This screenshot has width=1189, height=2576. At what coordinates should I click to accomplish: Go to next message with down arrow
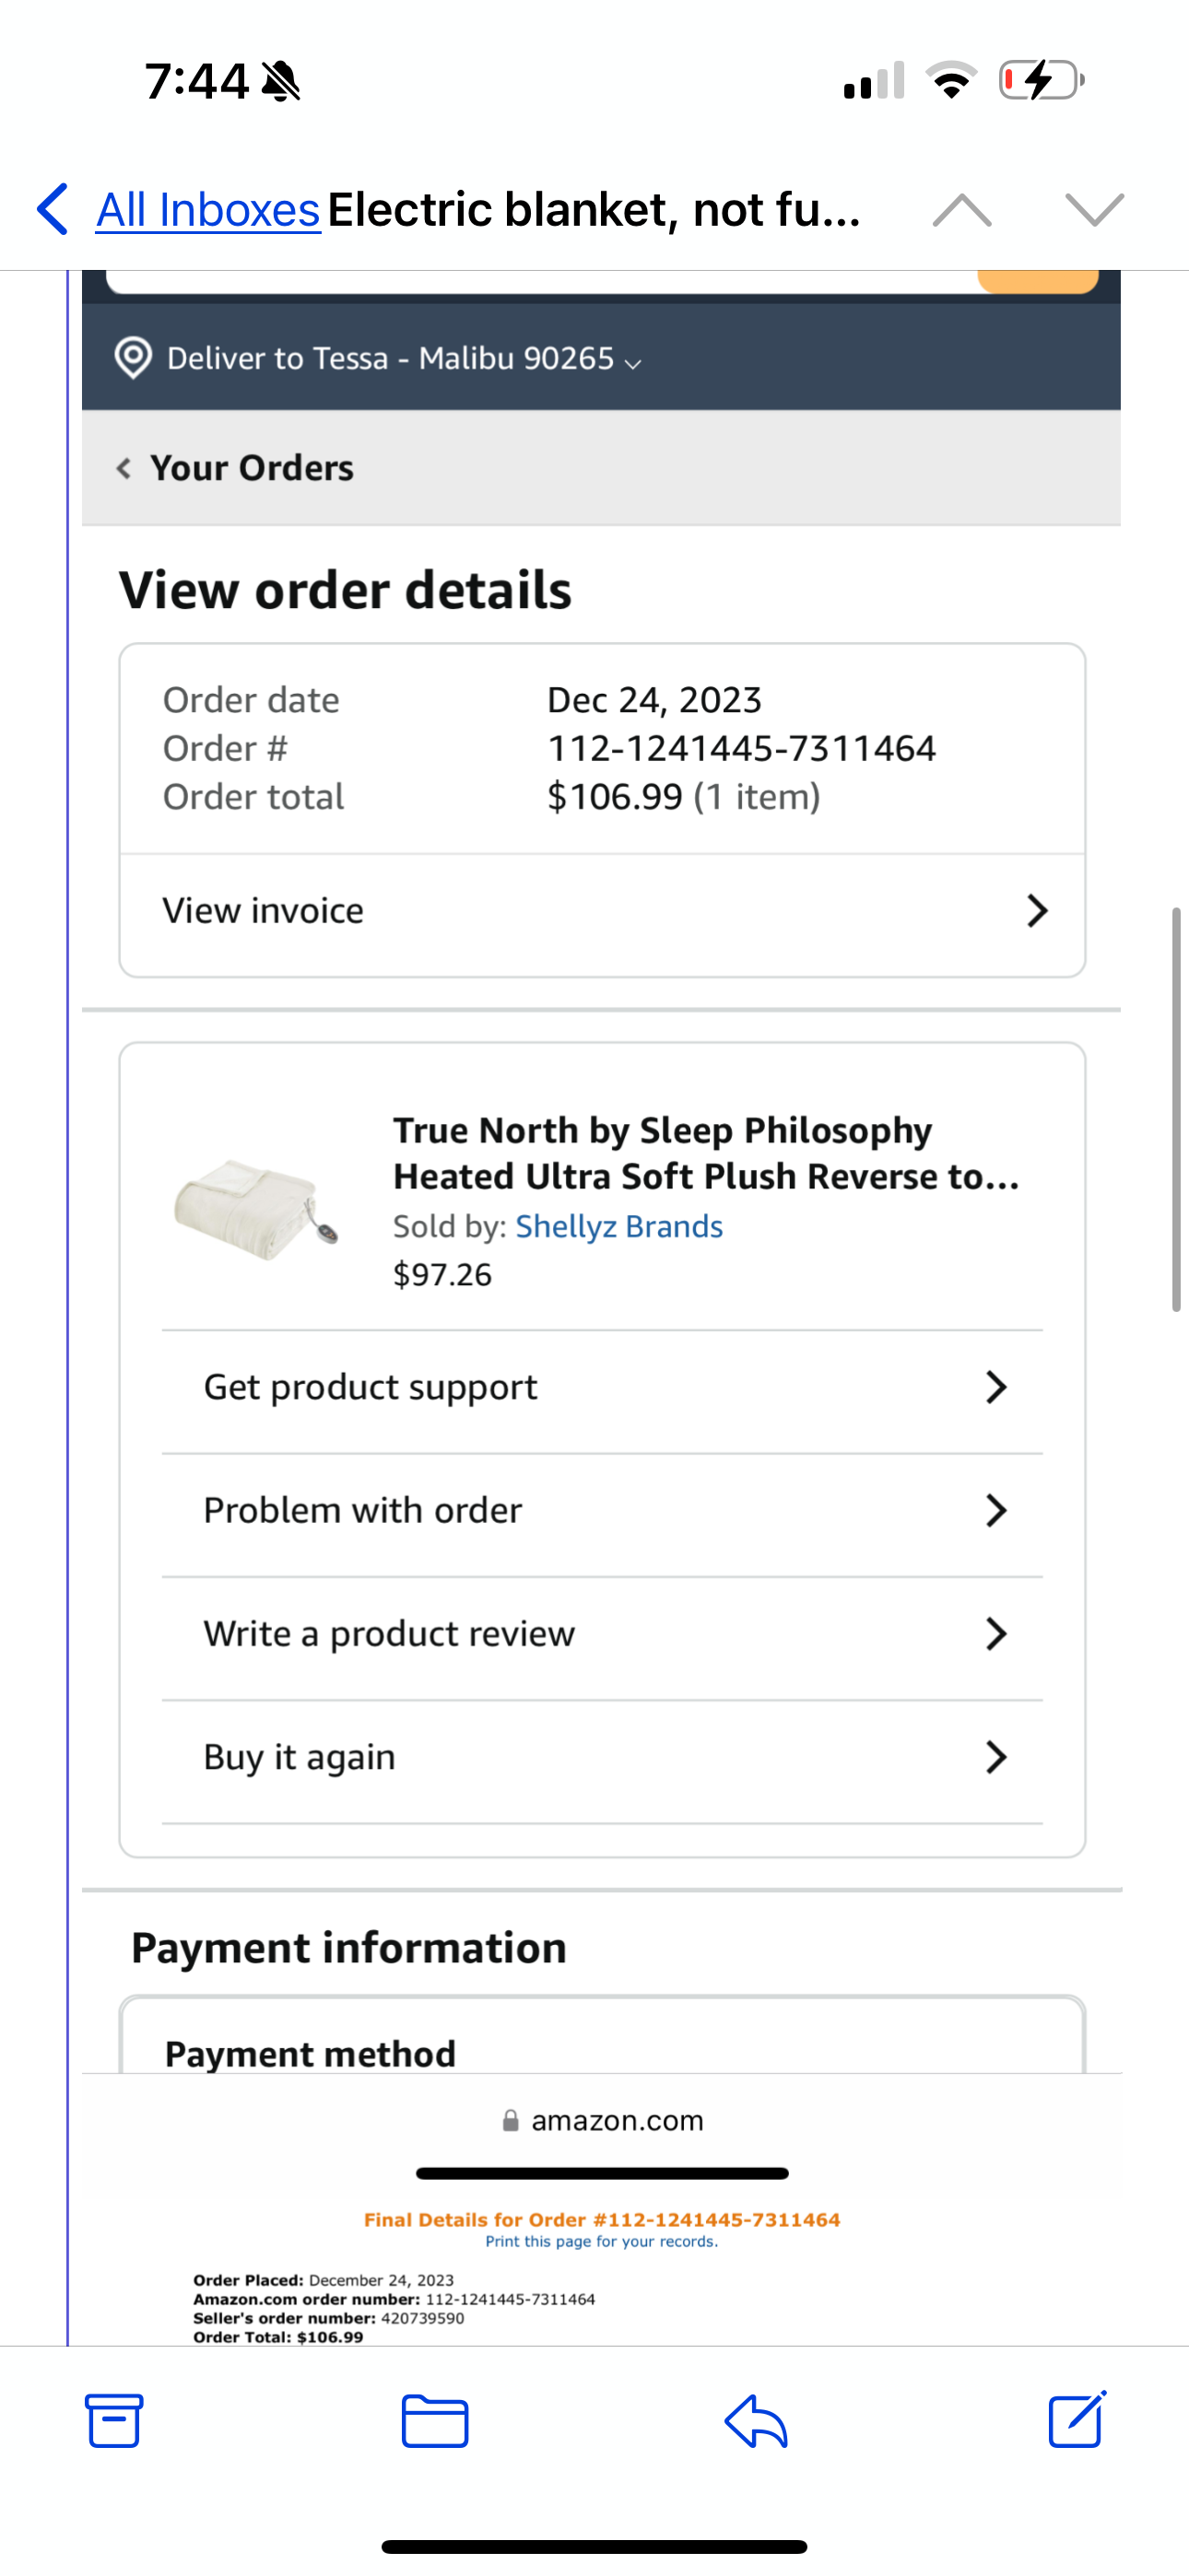coord(1095,210)
